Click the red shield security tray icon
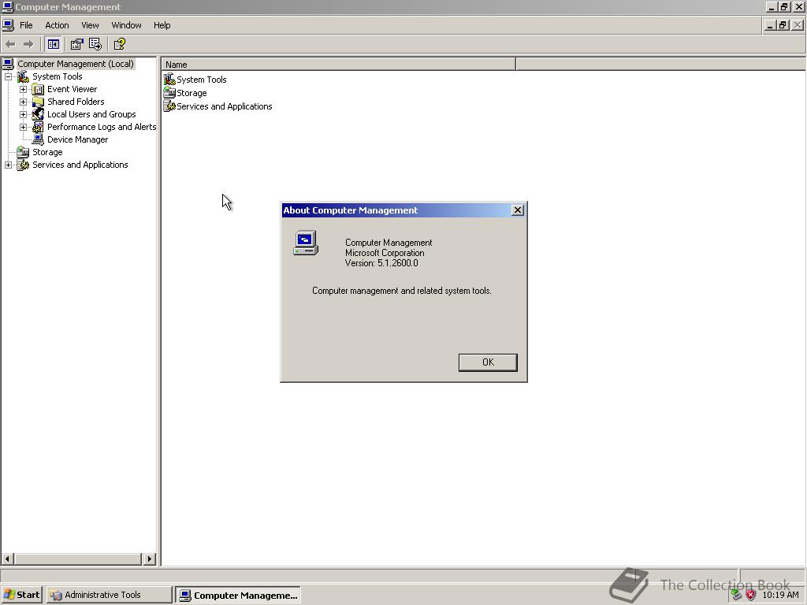This screenshot has width=807, height=605. click(x=751, y=595)
